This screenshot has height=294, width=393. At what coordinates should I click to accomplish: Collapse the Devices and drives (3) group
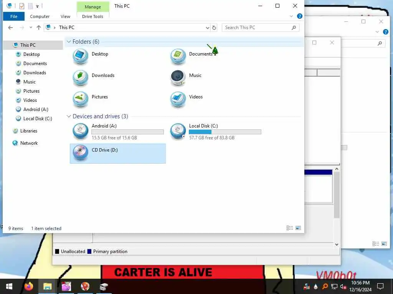69,116
